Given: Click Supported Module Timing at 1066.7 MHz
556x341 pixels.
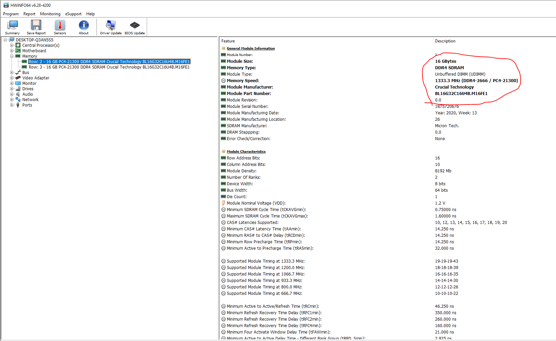Looking at the screenshot, I should tap(266, 274).
